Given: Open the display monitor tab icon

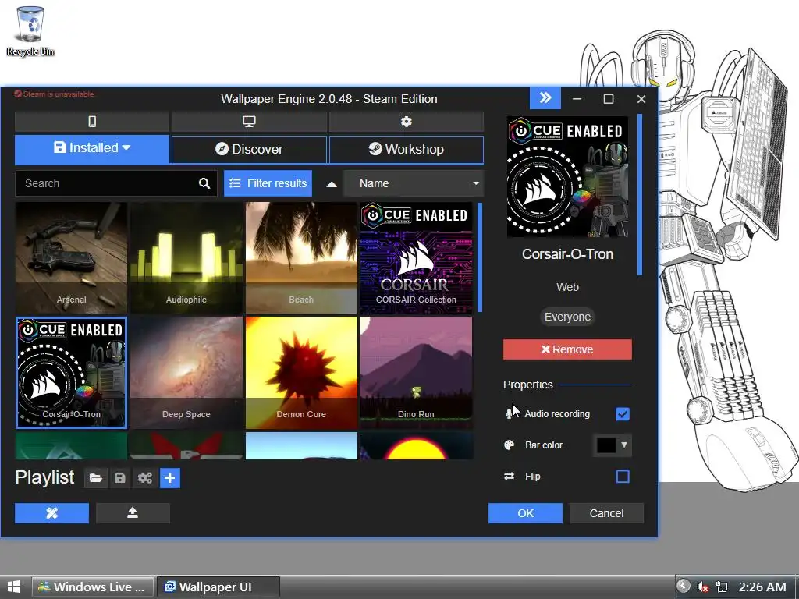Looking at the screenshot, I should pyautogui.click(x=249, y=121).
